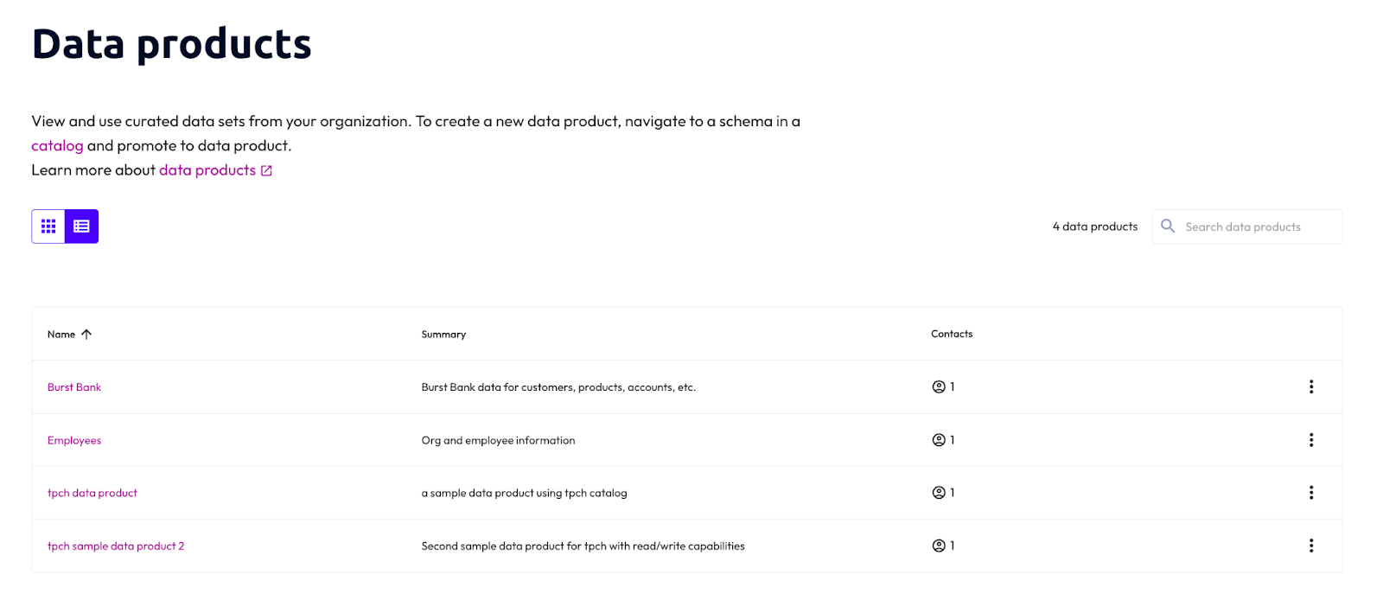Switch to list view layout
The height and width of the screenshot is (613, 1383).
pos(82,227)
